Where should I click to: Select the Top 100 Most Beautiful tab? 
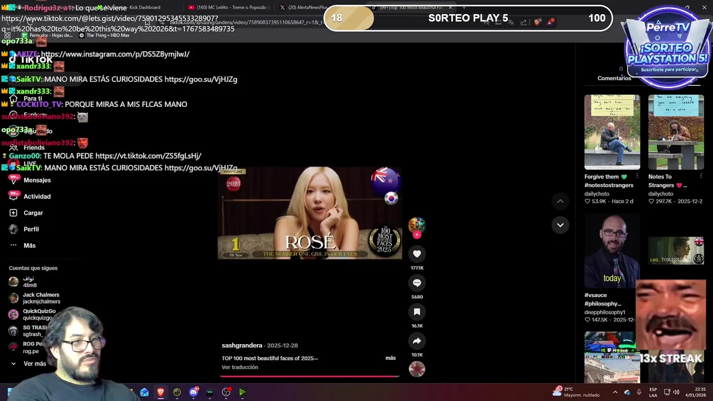pos(411,7)
